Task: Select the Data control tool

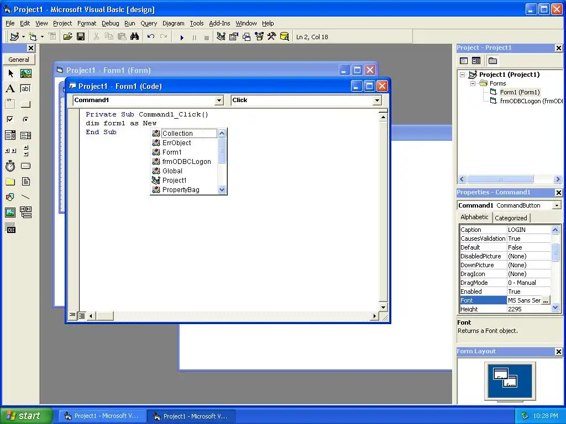Action: tap(25, 213)
